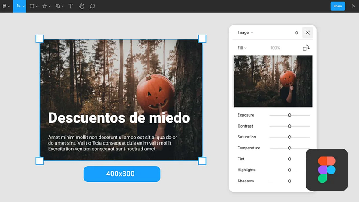Expand the shape tools dropdown chevron
This screenshot has width=359, height=202.
click(x=49, y=7)
